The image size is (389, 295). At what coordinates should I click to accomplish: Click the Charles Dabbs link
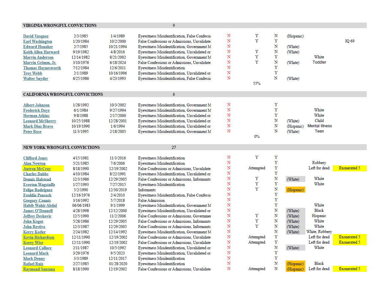coord(36,174)
